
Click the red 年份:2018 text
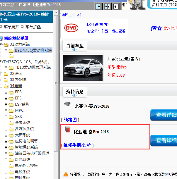click(x=116, y=75)
